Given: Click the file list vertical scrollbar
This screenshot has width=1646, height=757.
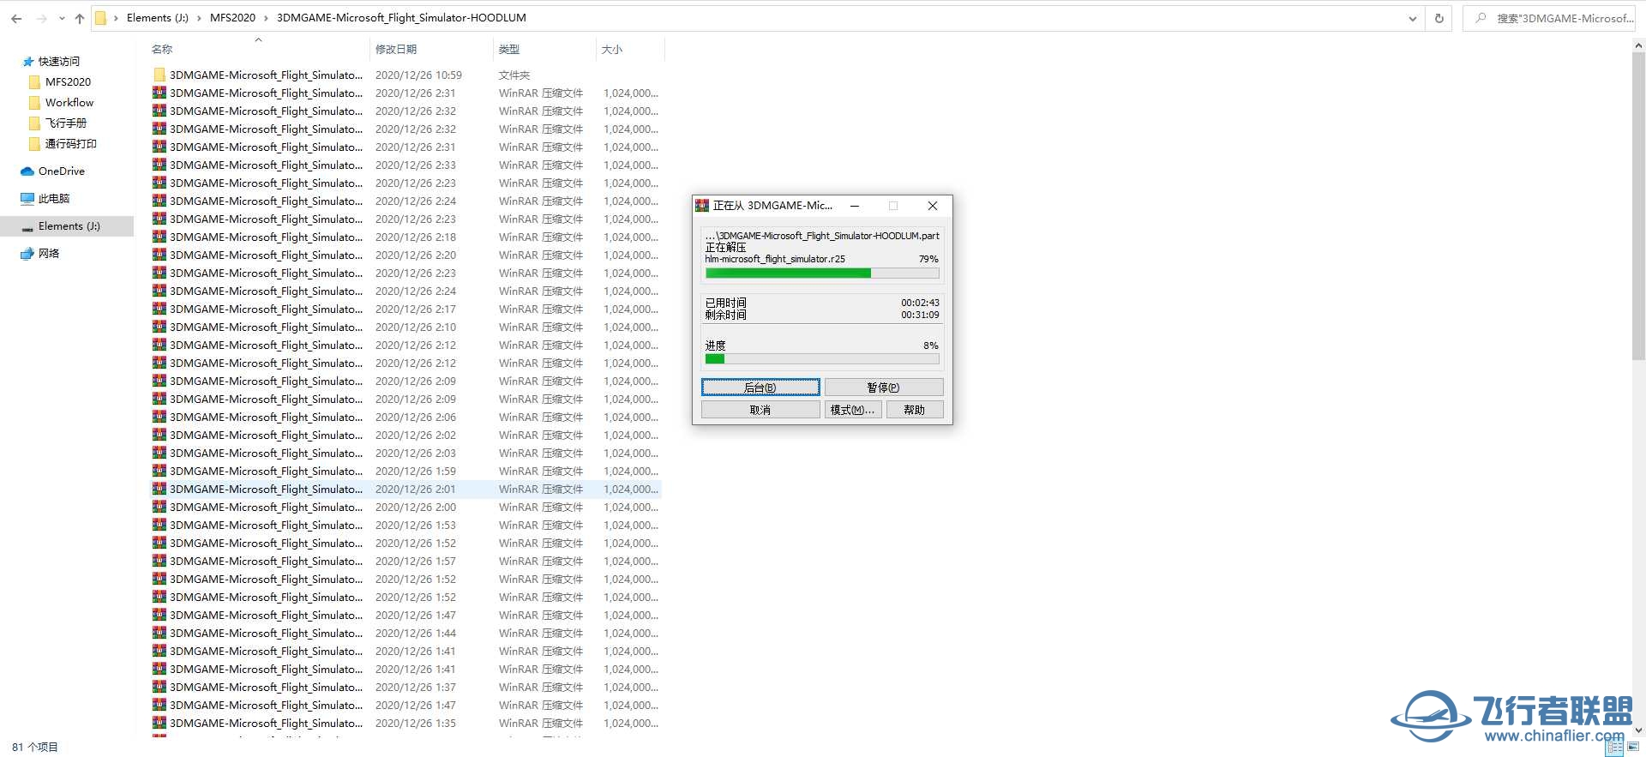Looking at the screenshot, I should [x=1638, y=206].
